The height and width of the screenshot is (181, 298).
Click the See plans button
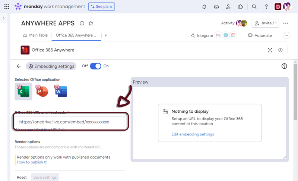(101, 7)
